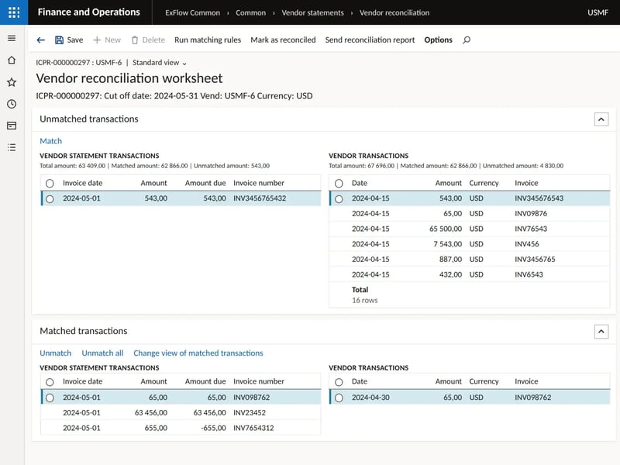This screenshot has width=620, height=465.
Task: Open the Standard view dropdown
Action: (x=160, y=63)
